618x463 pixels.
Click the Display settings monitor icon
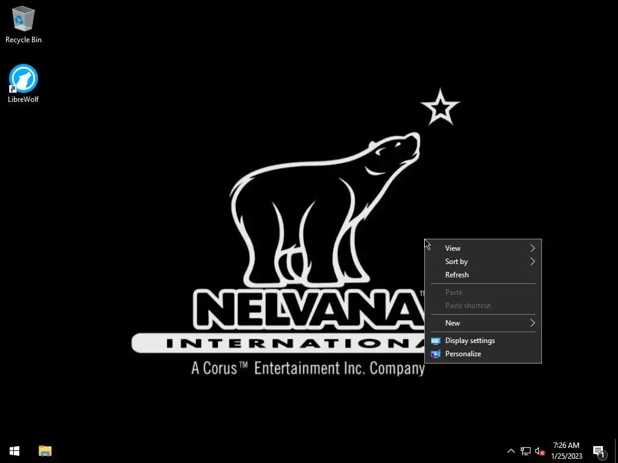pos(436,341)
